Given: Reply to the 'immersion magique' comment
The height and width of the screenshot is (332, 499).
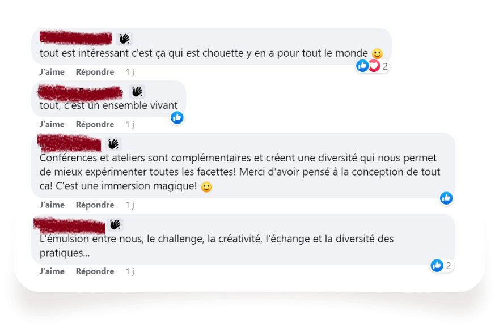Looking at the screenshot, I should [x=95, y=205].
